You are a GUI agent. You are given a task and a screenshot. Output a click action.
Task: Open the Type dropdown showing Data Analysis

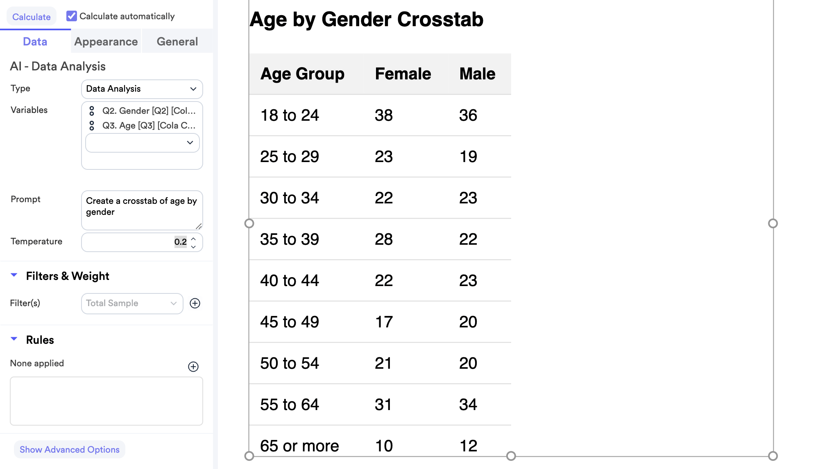click(x=142, y=89)
